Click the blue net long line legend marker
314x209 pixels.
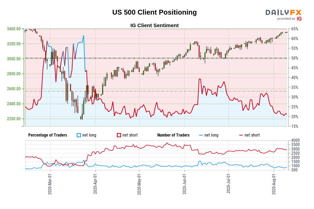(x=201, y=136)
